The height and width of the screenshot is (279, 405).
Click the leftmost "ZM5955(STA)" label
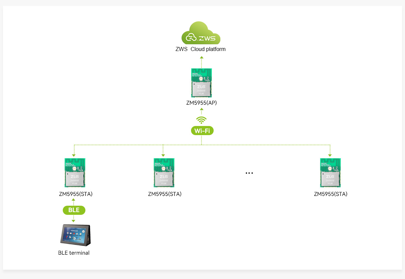pyautogui.click(x=75, y=194)
